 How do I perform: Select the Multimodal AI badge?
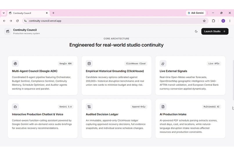(211, 107)
